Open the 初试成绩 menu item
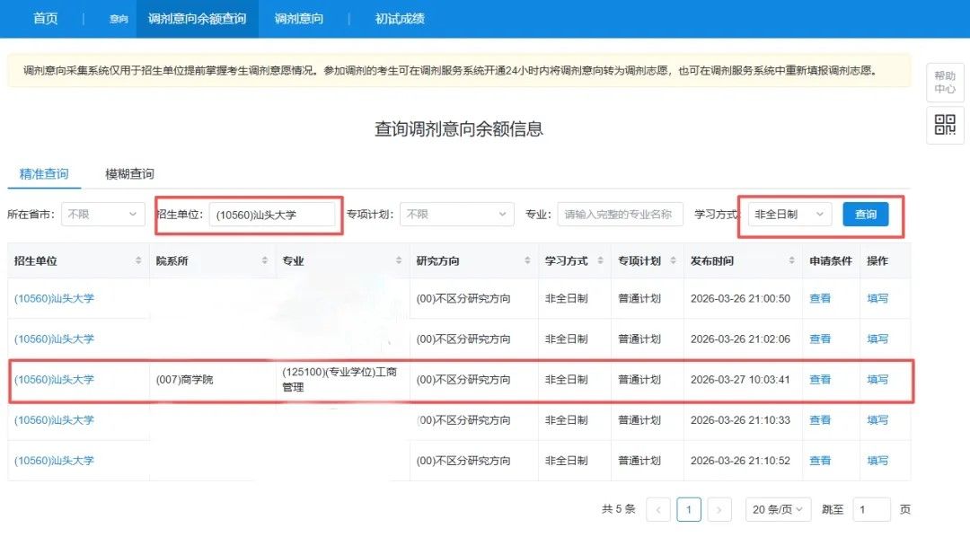The image size is (970, 537). tap(400, 18)
